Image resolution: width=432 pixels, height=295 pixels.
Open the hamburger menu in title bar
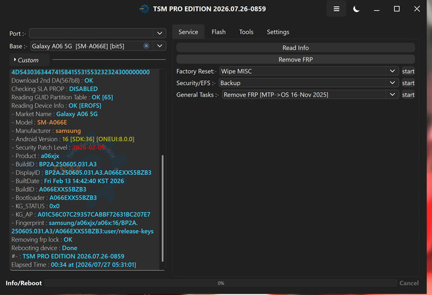336,9
